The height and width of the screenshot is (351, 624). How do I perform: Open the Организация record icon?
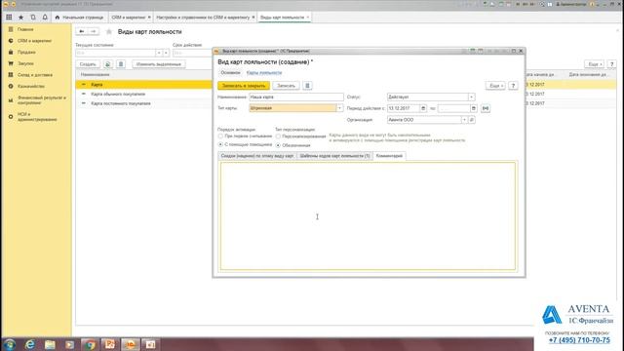tap(472, 120)
